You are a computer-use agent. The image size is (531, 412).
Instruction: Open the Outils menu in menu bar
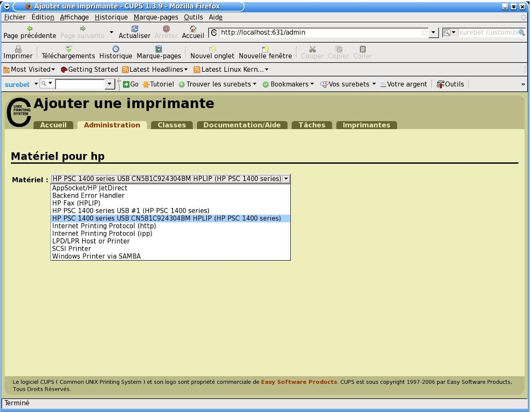pyautogui.click(x=193, y=17)
